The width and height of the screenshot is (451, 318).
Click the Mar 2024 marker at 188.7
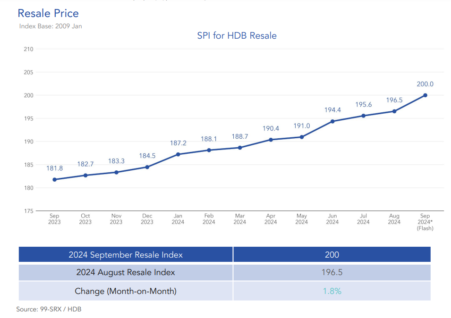[240, 147]
